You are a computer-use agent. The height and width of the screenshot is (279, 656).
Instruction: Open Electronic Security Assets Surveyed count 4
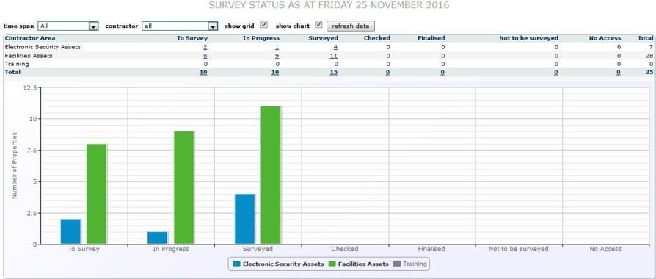click(x=335, y=47)
